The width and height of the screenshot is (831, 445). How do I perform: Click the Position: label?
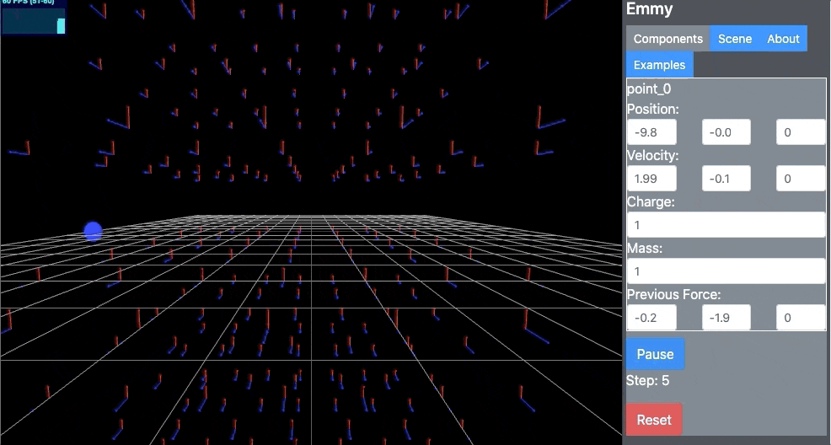click(x=653, y=109)
